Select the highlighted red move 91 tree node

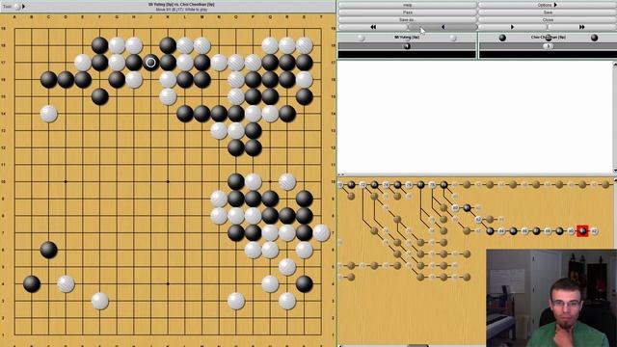582,231
